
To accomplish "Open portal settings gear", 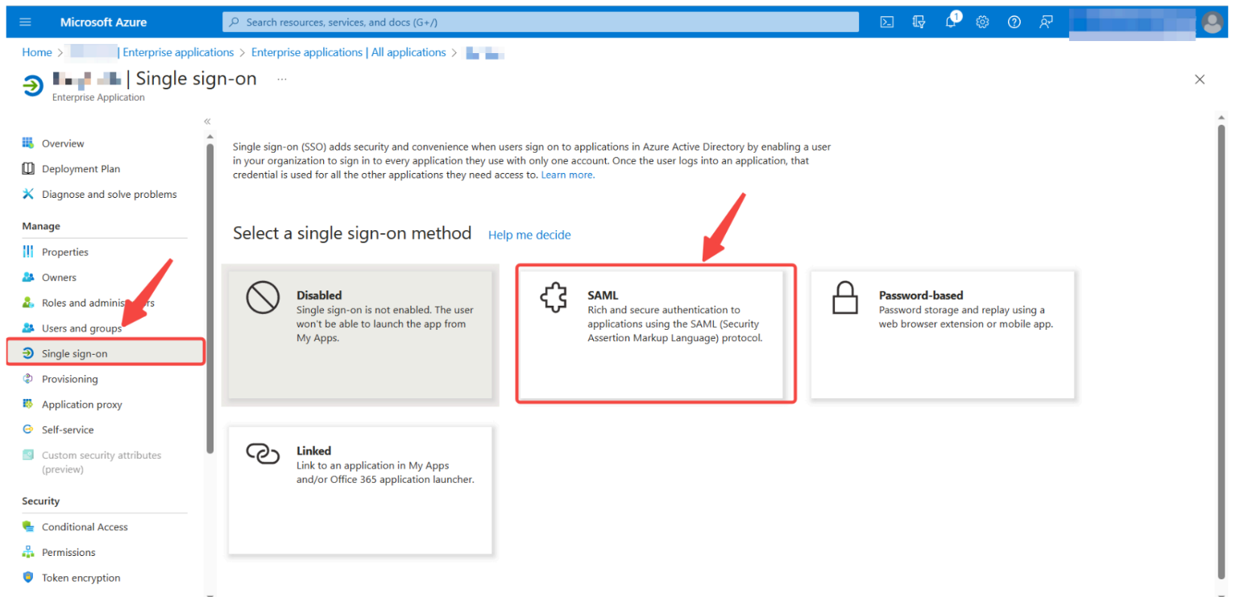I will [982, 23].
